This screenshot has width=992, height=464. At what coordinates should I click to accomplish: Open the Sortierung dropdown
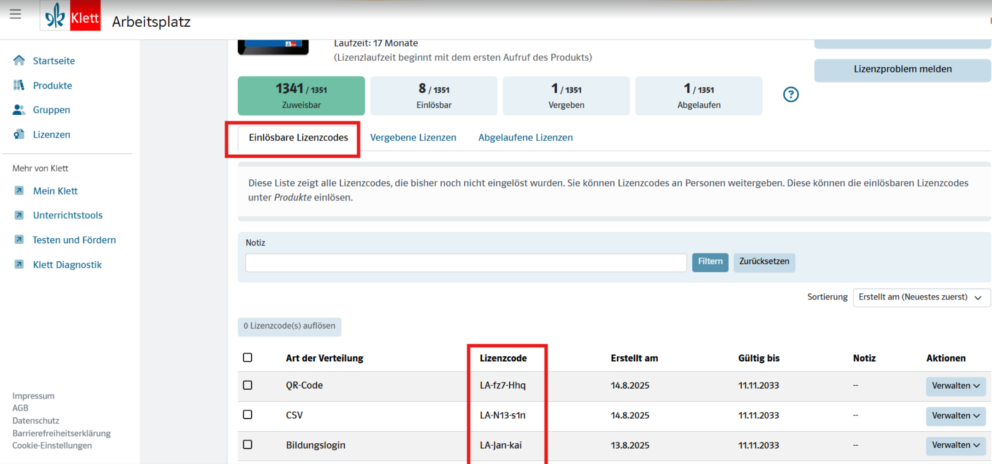coord(921,297)
